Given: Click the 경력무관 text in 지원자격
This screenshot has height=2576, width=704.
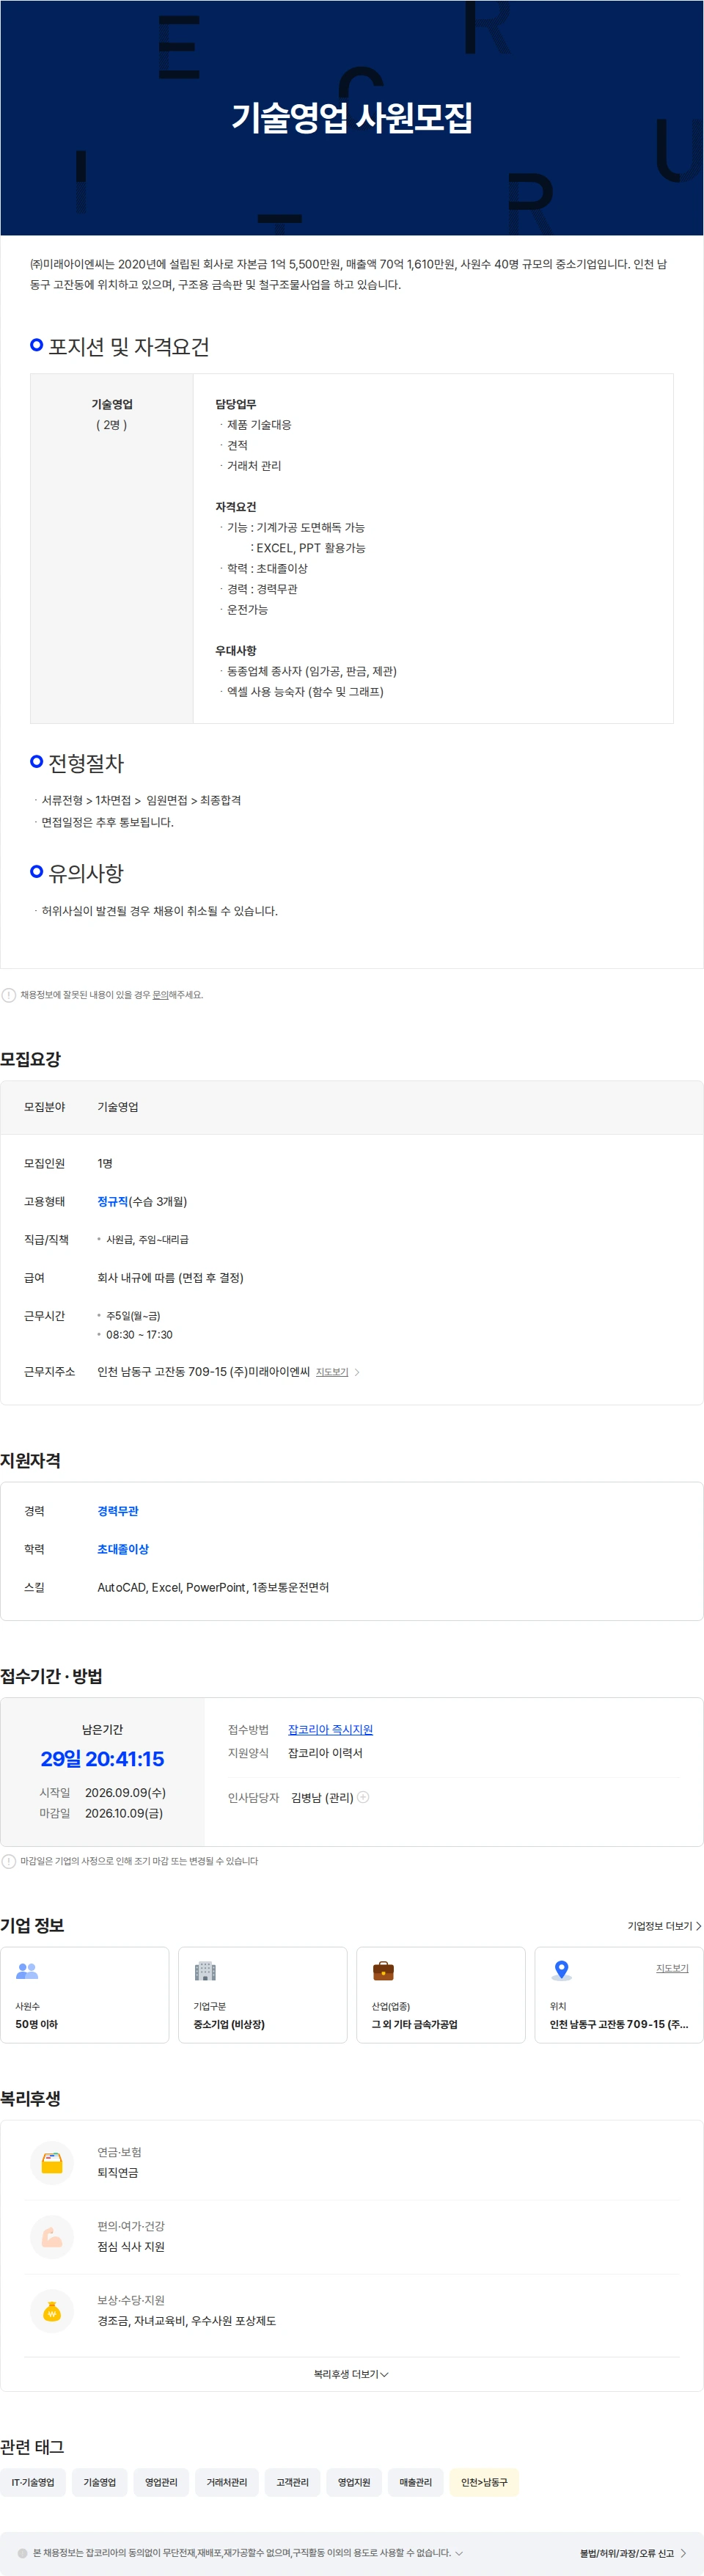Looking at the screenshot, I should [118, 1510].
